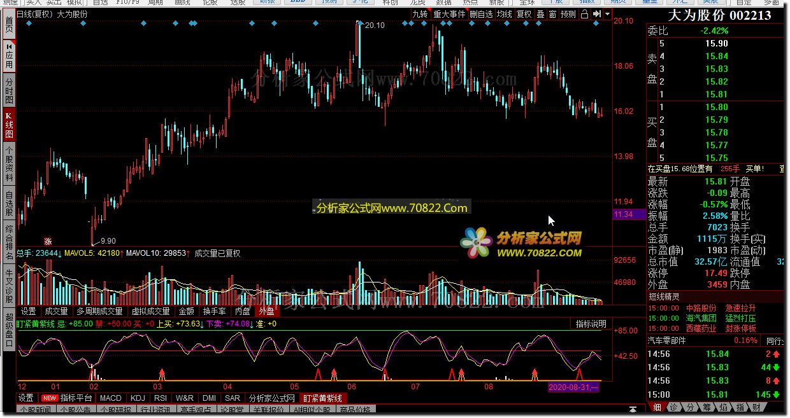Click buy level 1 price 15.80
The height and width of the screenshot is (418, 790).
716,107
